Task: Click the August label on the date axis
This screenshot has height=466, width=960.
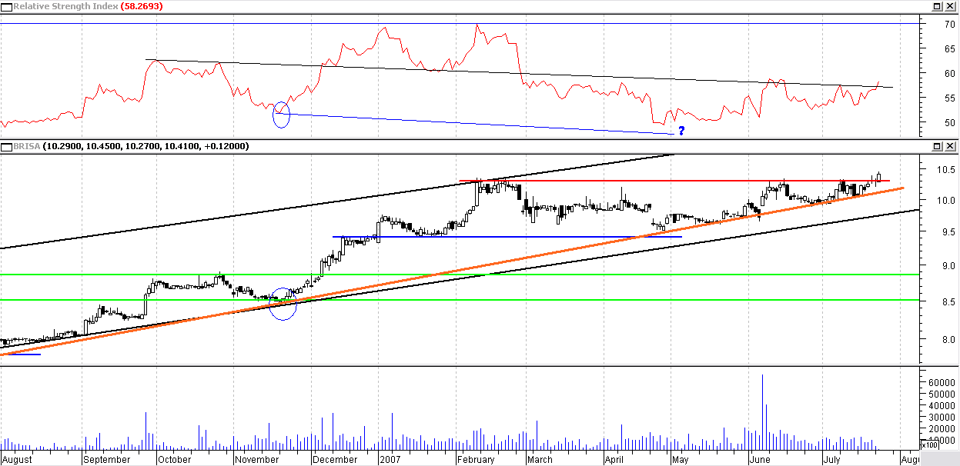Action: pyautogui.click(x=18, y=460)
